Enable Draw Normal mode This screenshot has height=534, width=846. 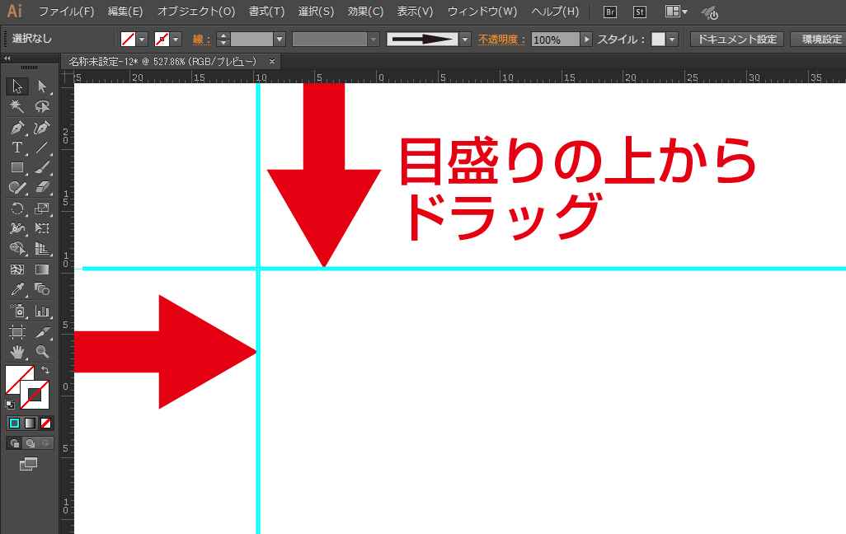click(x=15, y=443)
